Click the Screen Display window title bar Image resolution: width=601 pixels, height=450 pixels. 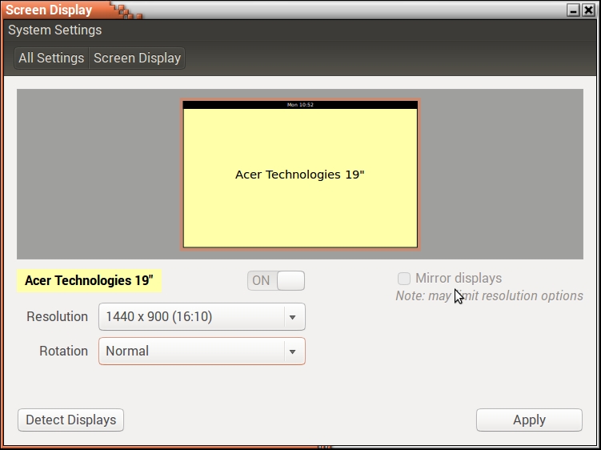click(x=320, y=10)
